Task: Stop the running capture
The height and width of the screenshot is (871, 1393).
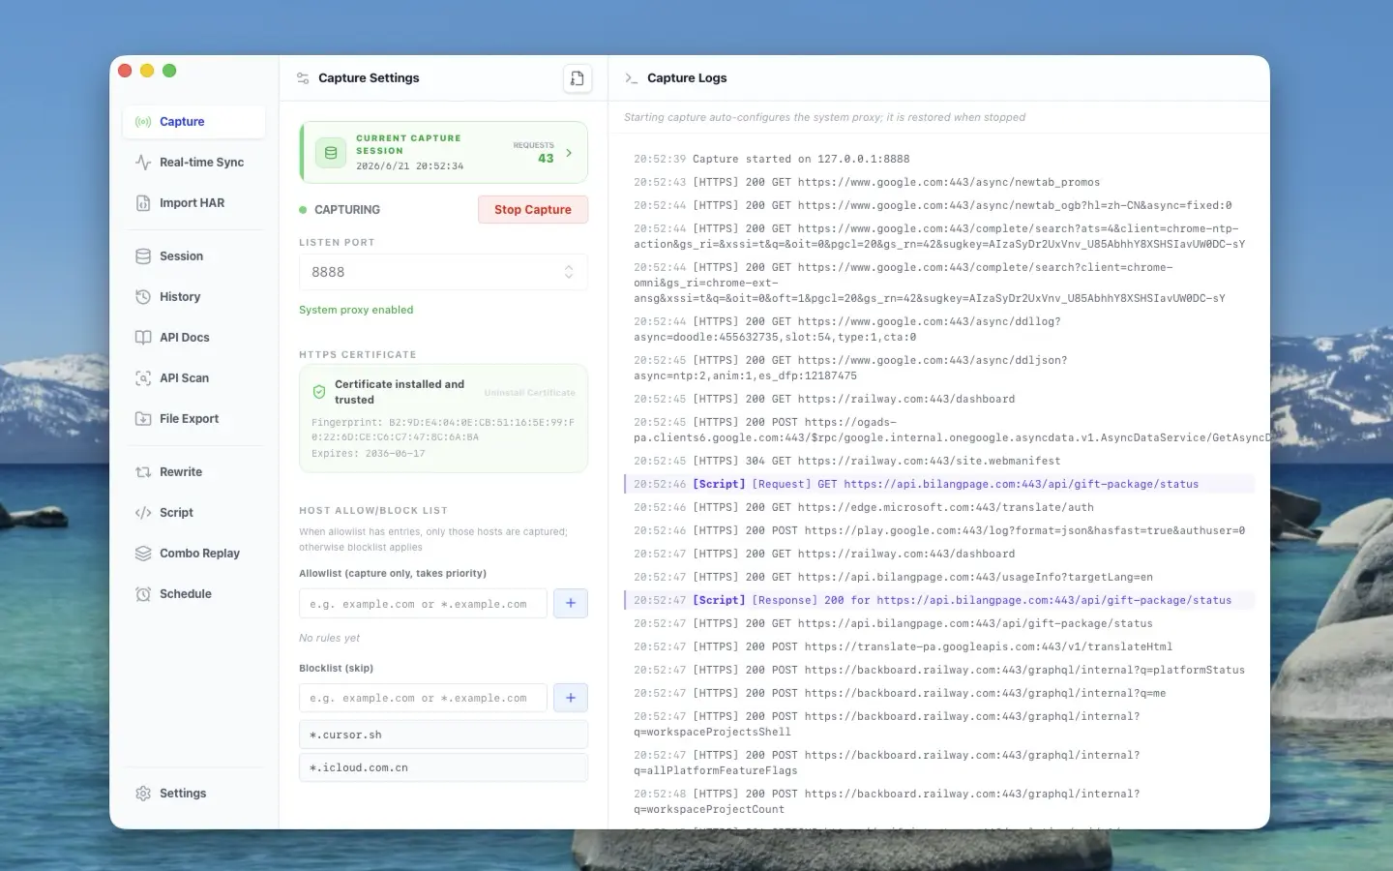Action: (533, 210)
